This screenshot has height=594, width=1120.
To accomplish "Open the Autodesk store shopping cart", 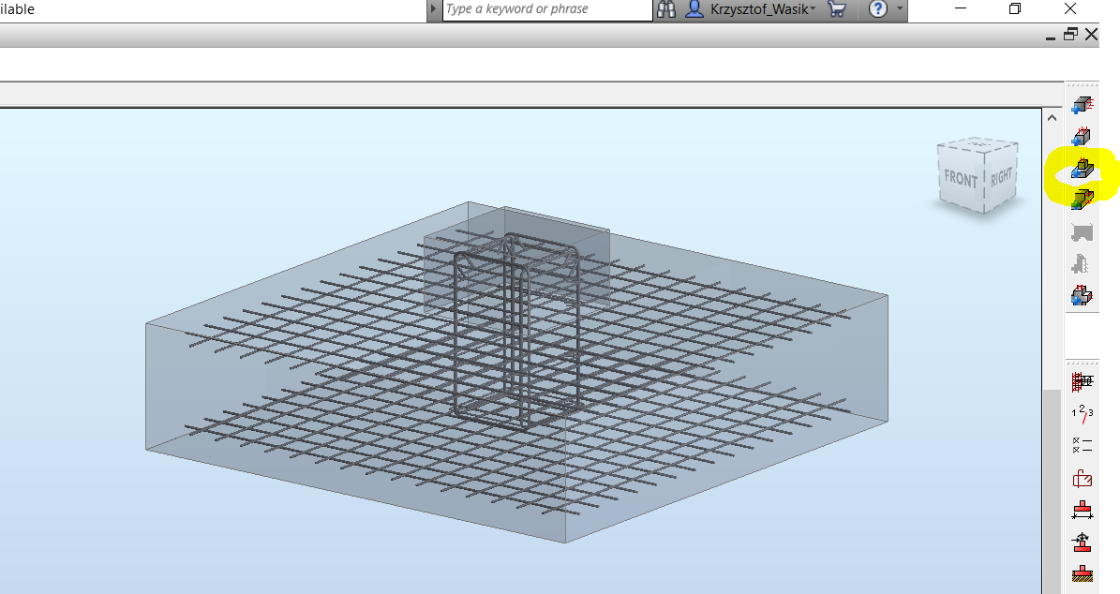I will [x=837, y=9].
